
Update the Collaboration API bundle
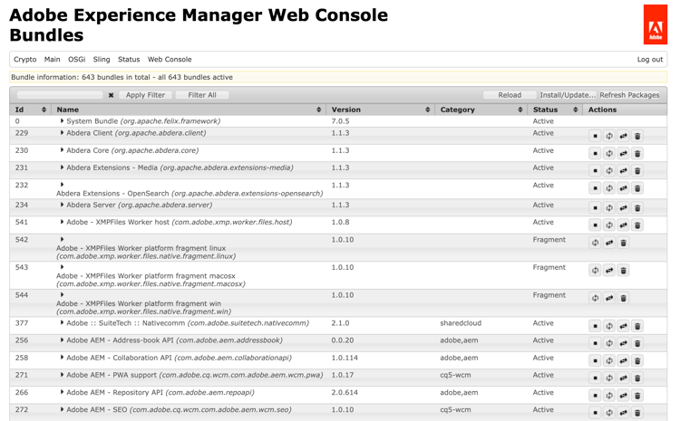[623, 361]
